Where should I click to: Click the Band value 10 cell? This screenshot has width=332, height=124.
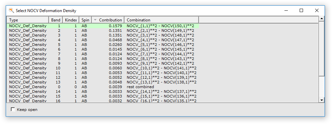pos(56,68)
